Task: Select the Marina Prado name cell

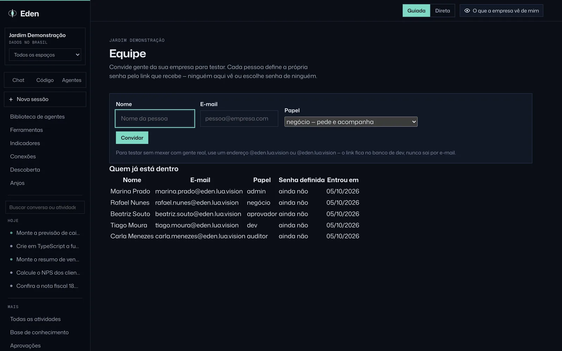Action: pos(130,191)
